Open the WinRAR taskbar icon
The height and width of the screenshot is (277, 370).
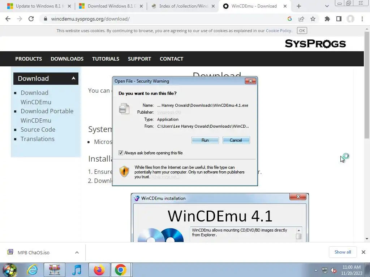(54, 270)
